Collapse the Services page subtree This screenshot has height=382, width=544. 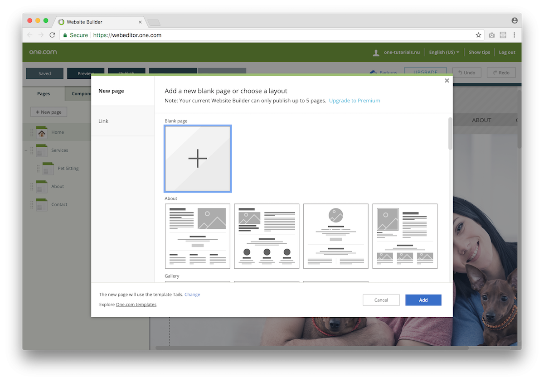tap(26, 150)
